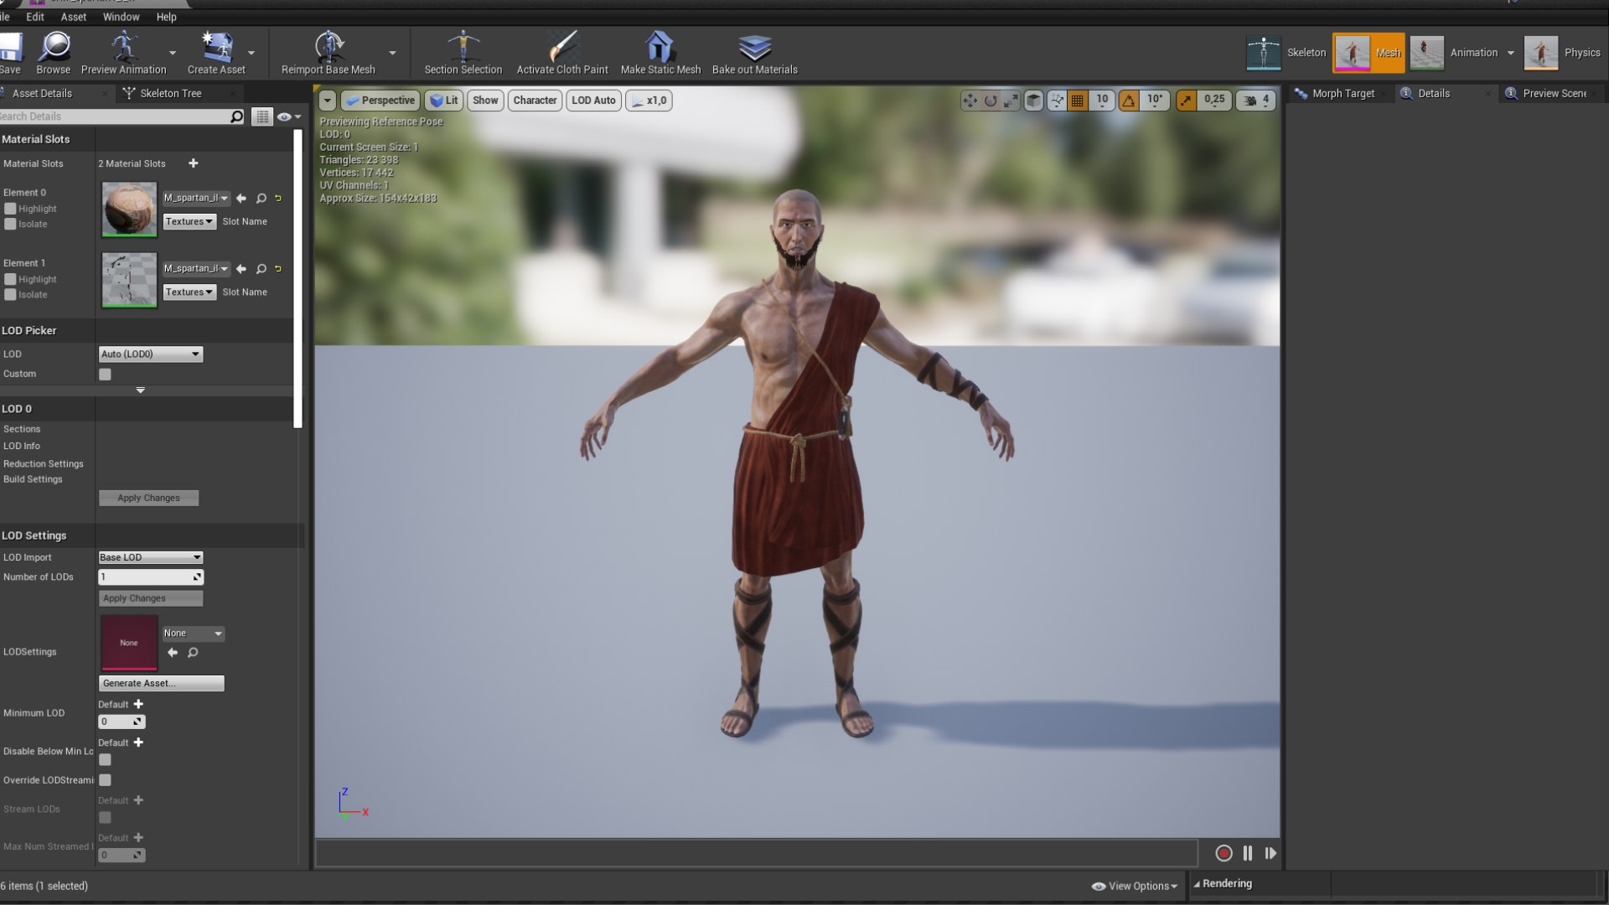Select the rotate gizmo mode icon
Viewport: 1609px width, 905px height.
click(991, 101)
